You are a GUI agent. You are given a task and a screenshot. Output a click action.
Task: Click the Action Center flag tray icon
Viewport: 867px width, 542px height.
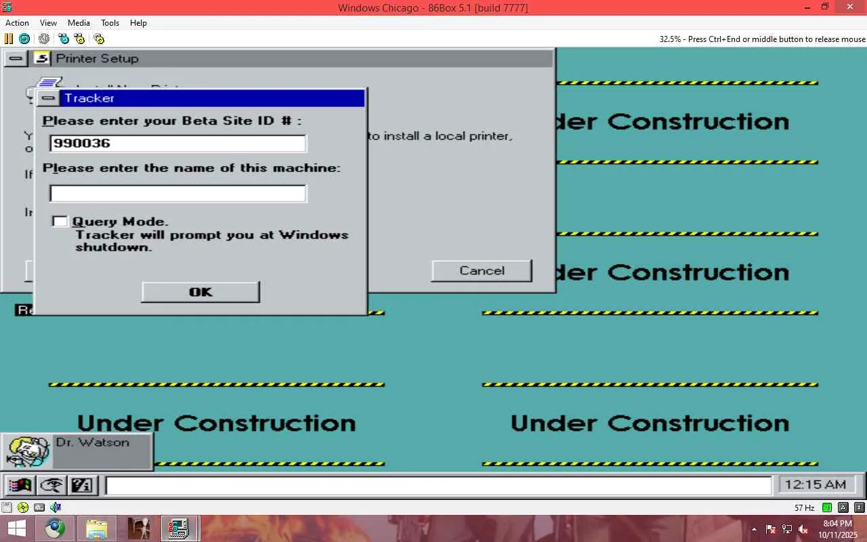click(x=771, y=529)
